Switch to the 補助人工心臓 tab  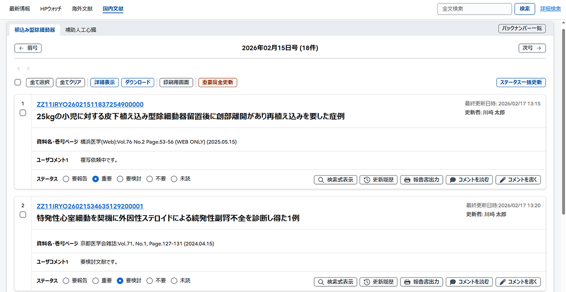tap(81, 30)
